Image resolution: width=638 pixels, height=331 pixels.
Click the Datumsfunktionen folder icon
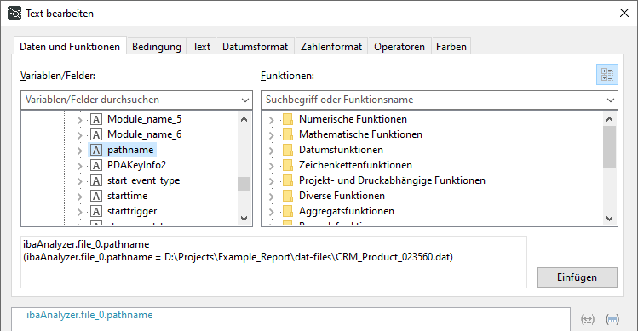(x=288, y=150)
